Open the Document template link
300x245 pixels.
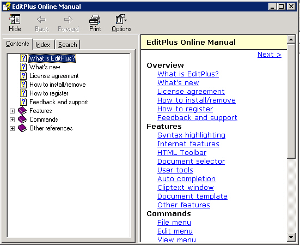[x=192, y=196]
